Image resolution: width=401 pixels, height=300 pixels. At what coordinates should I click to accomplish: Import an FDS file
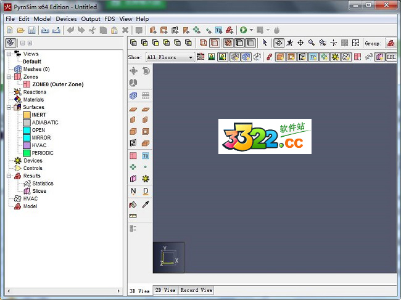coord(45,30)
